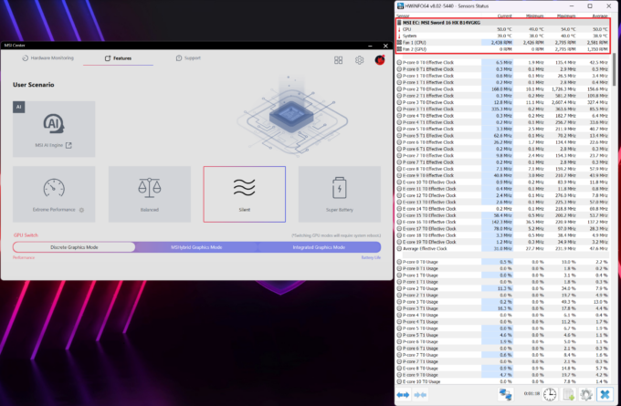Select the Extreme Performance scenario

[x=54, y=194]
